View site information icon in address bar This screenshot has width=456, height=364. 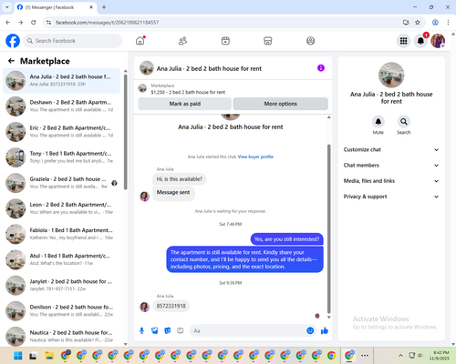(48, 22)
